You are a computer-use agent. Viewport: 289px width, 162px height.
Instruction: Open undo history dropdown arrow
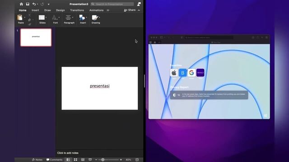point(37,4)
